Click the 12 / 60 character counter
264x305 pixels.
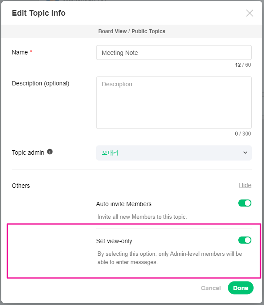tap(243, 65)
